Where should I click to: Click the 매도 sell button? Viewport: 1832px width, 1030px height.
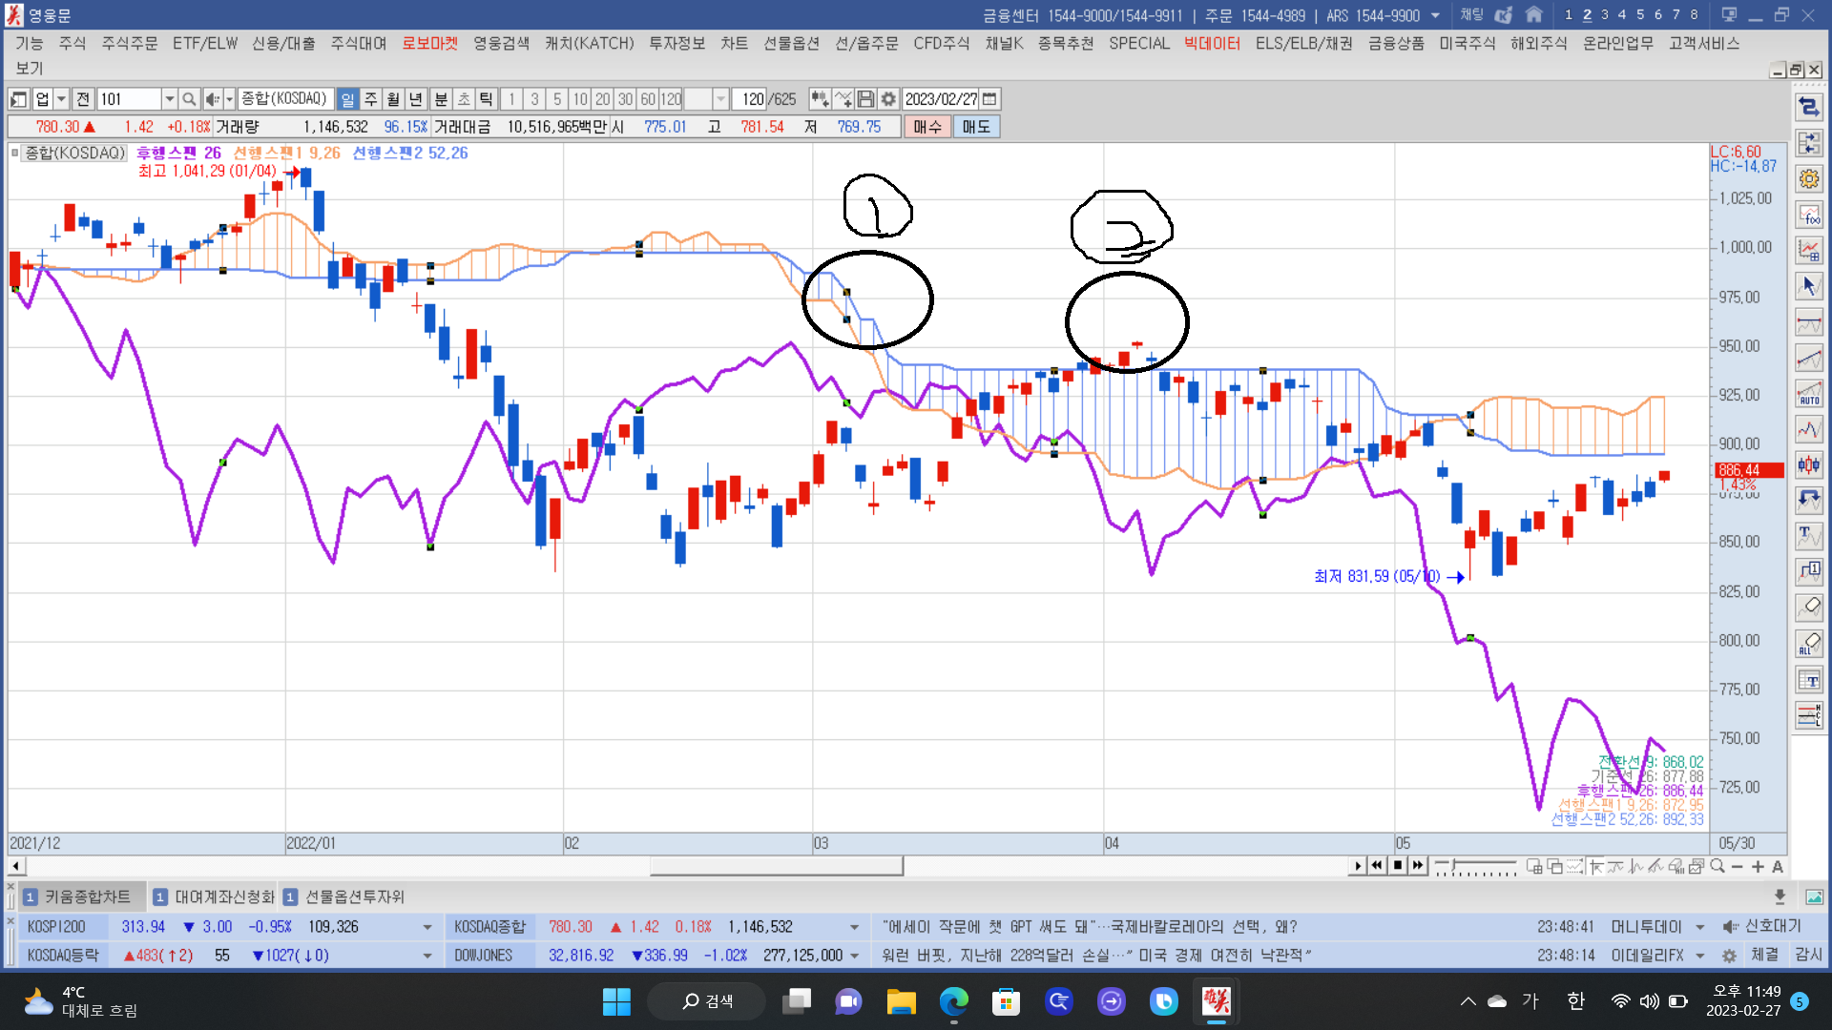click(975, 127)
